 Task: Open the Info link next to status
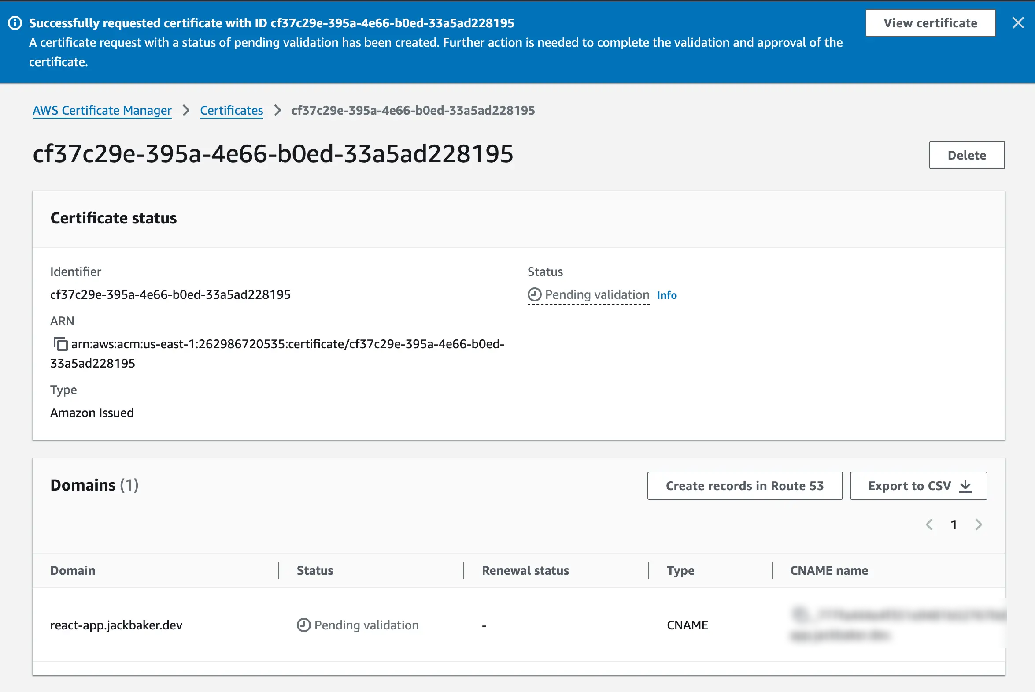pyautogui.click(x=666, y=295)
